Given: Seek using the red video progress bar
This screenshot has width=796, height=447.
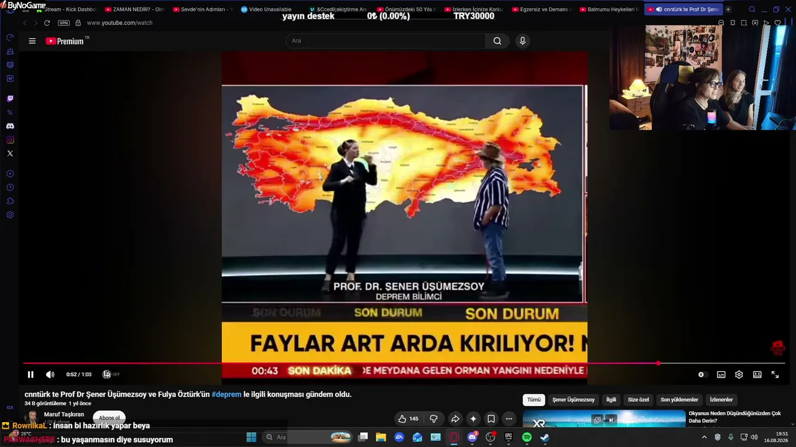Looking at the screenshot, I should [x=404, y=363].
